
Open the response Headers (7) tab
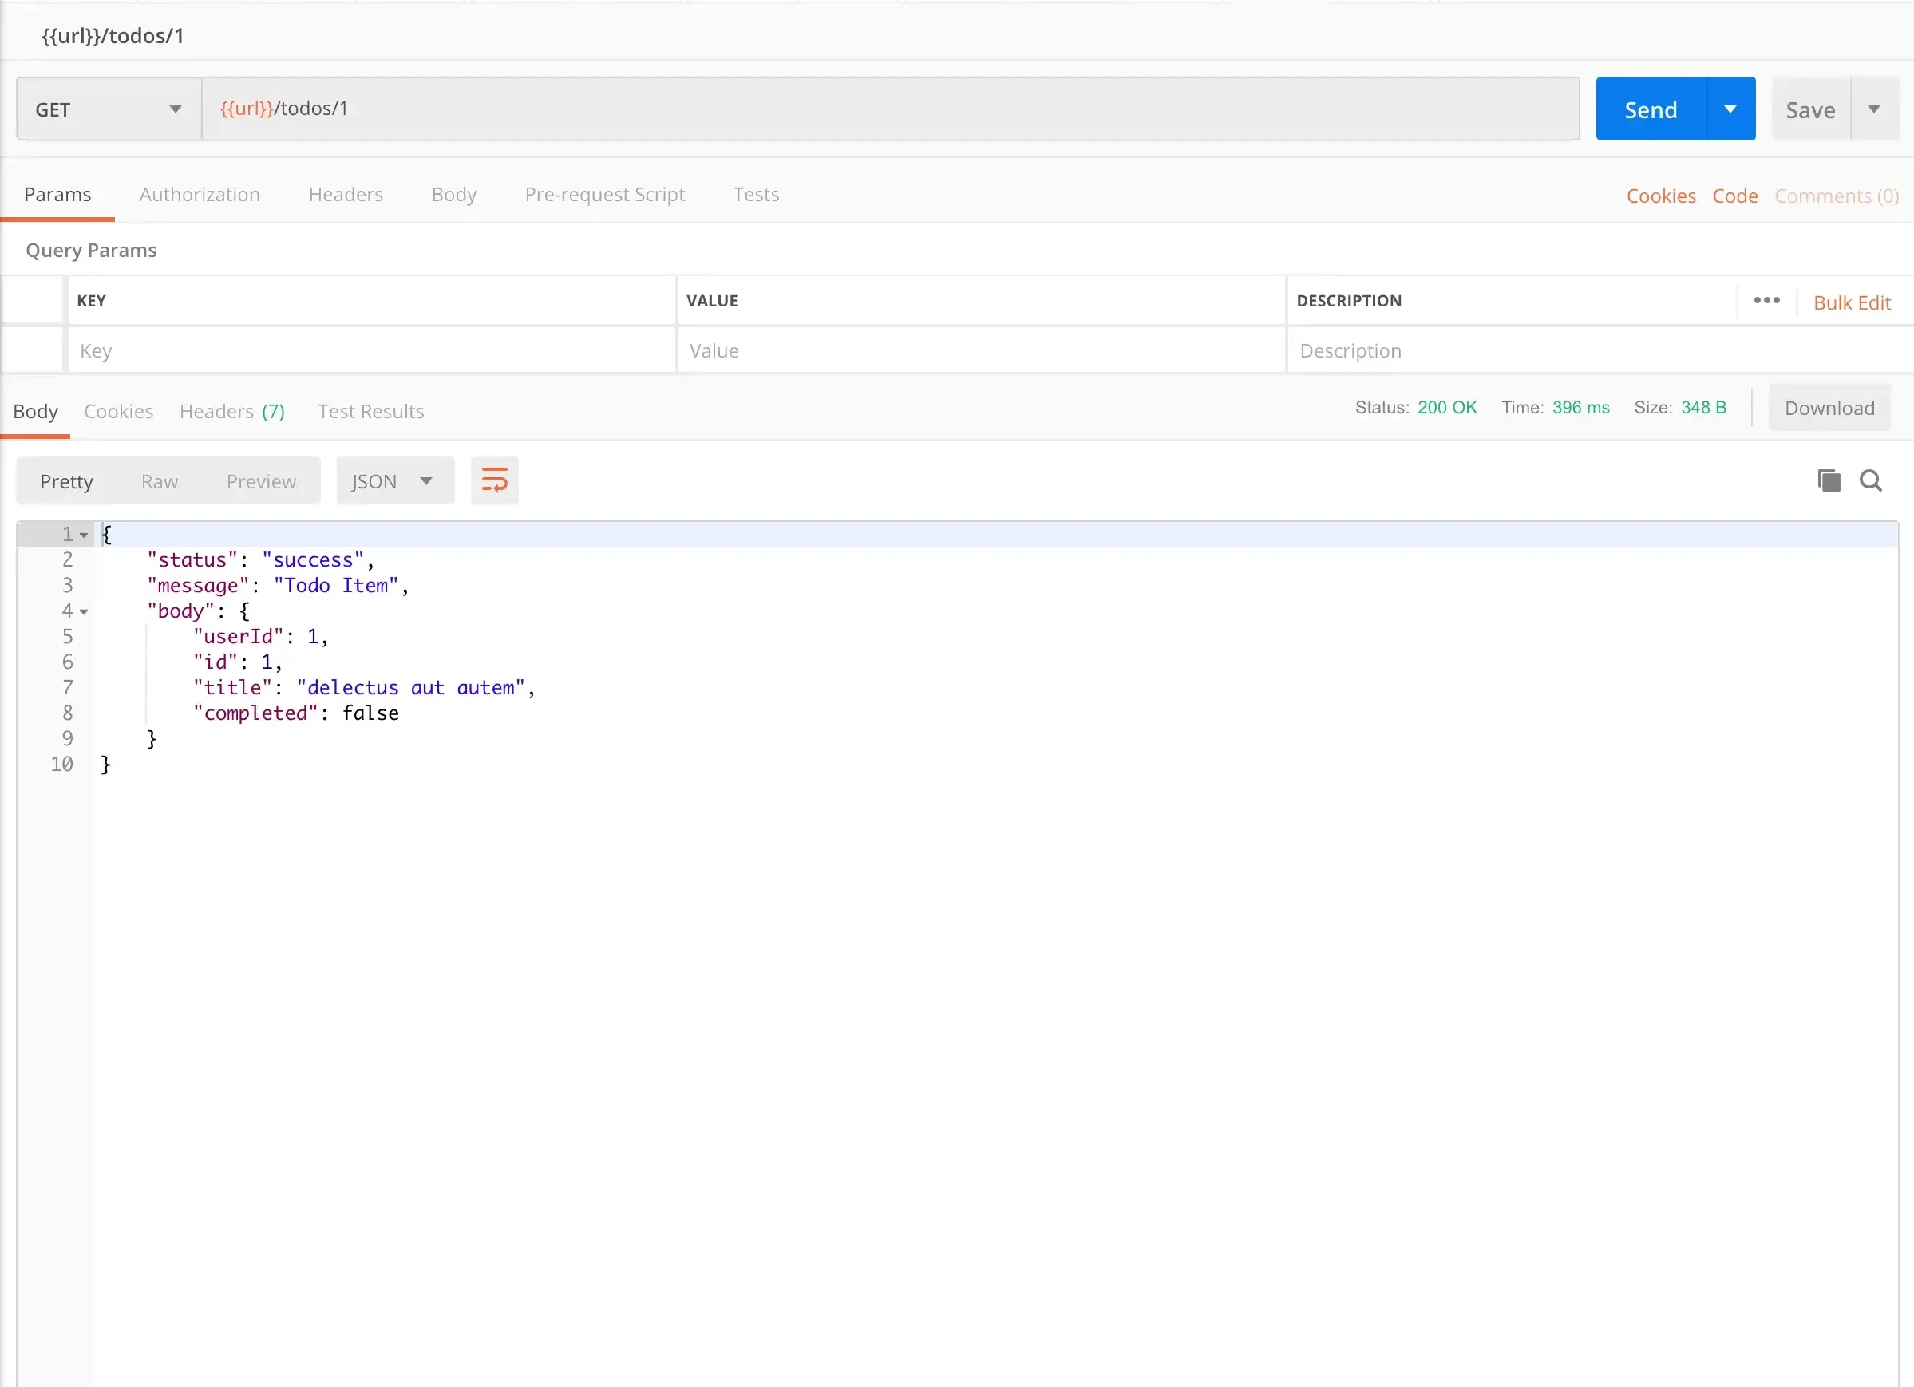pyautogui.click(x=232, y=411)
